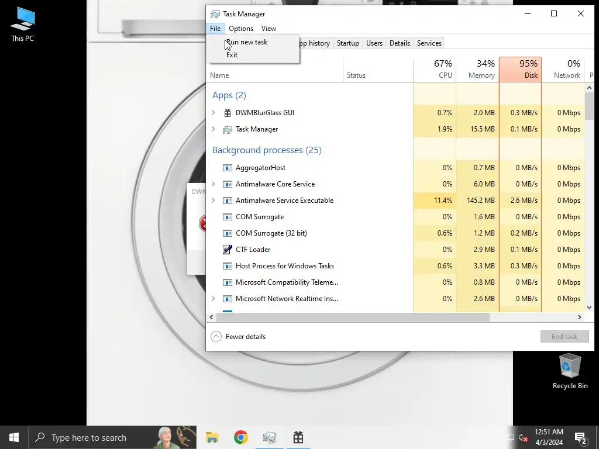This screenshot has width=599, height=449.
Task: Click the search highlights image in taskbar
Action: (x=175, y=437)
